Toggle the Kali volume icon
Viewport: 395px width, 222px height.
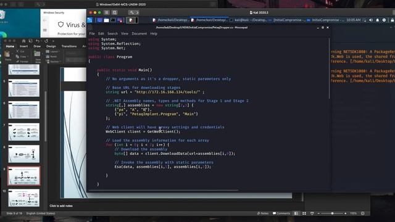pyautogui.click(x=371, y=20)
